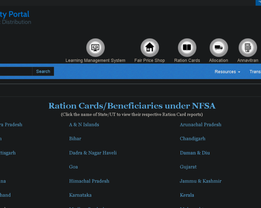Click Dadra & Nagar Haveli link
This screenshot has height=208, width=261.
pos(93,153)
